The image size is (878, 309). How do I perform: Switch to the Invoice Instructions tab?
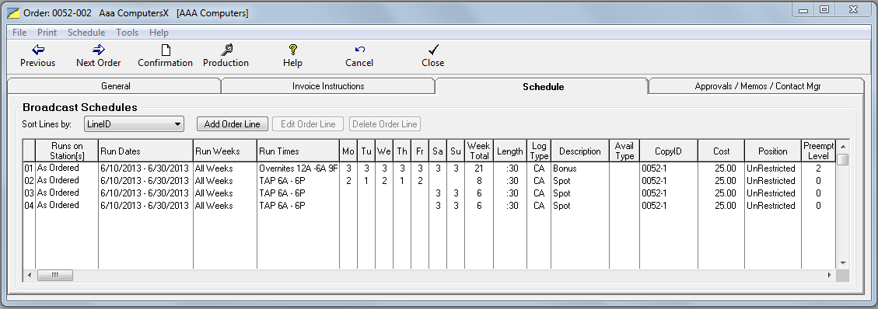(x=328, y=86)
